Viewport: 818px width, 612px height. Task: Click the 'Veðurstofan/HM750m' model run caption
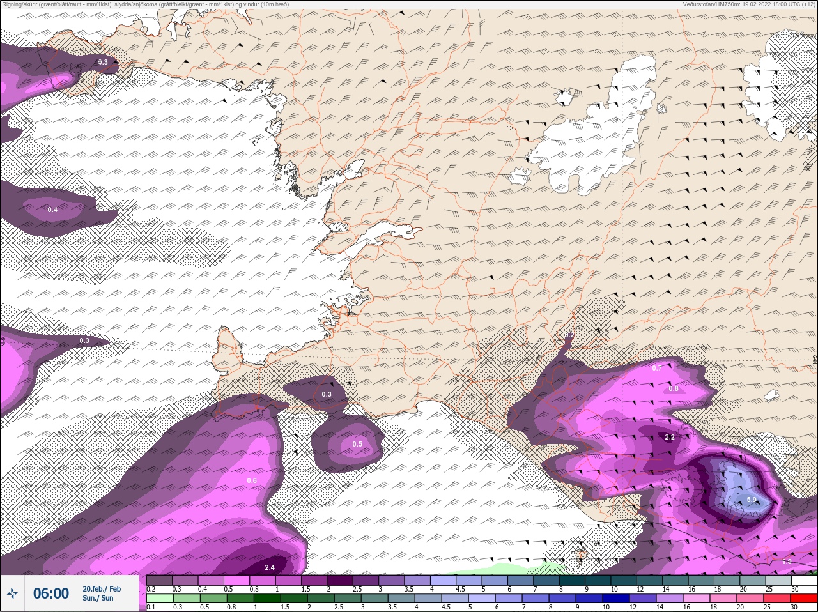(748, 4)
